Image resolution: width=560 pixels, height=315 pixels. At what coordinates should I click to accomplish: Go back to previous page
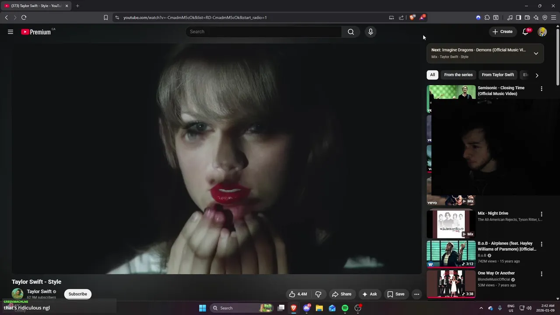tap(6, 17)
